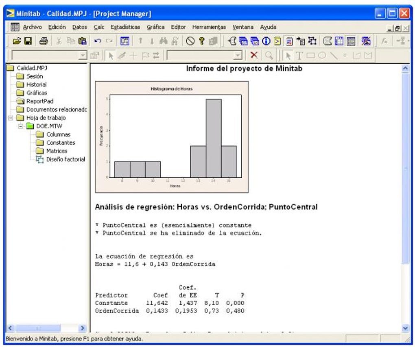Image resolution: width=415 pixels, height=347 pixels.
Task: Open the Gráfica menu
Action: (155, 27)
